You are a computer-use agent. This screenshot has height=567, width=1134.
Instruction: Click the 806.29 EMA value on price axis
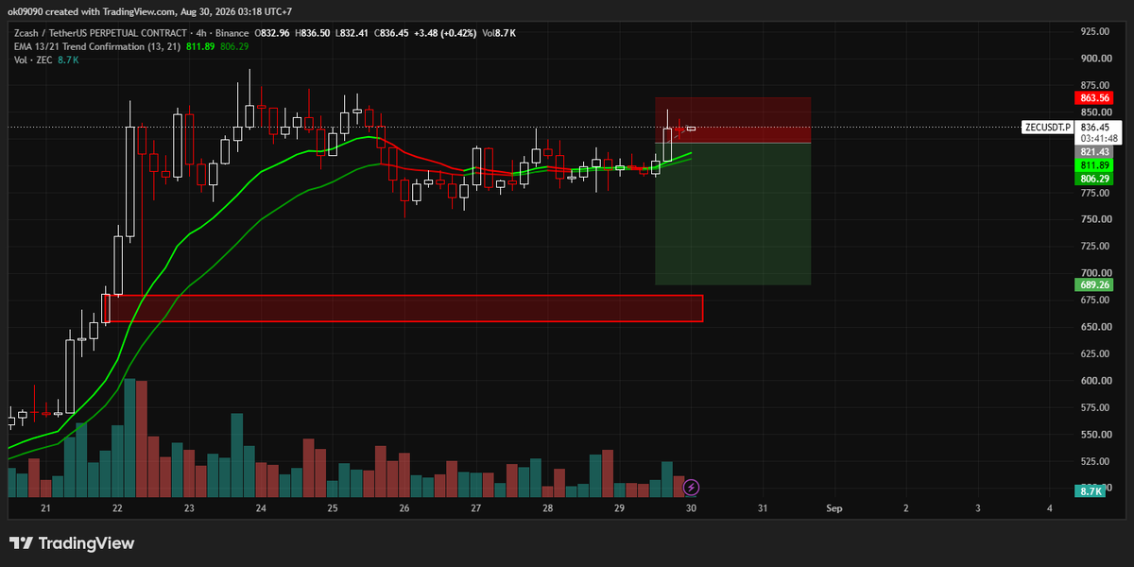[x=1094, y=179]
